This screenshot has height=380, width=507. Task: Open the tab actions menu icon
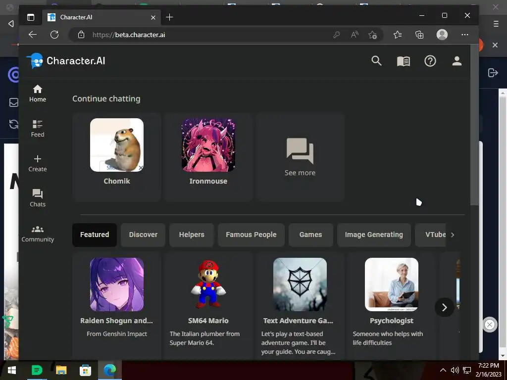31,17
